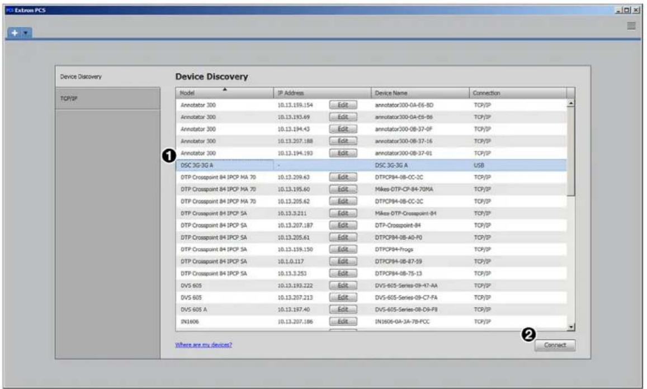Click the plus add-device tab icon

point(15,33)
